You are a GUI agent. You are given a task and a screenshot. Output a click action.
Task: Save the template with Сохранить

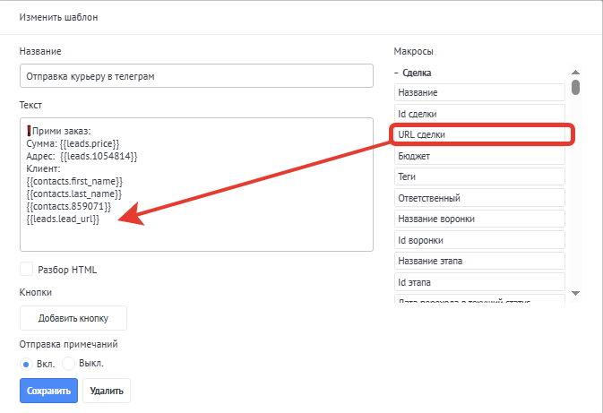(49, 391)
